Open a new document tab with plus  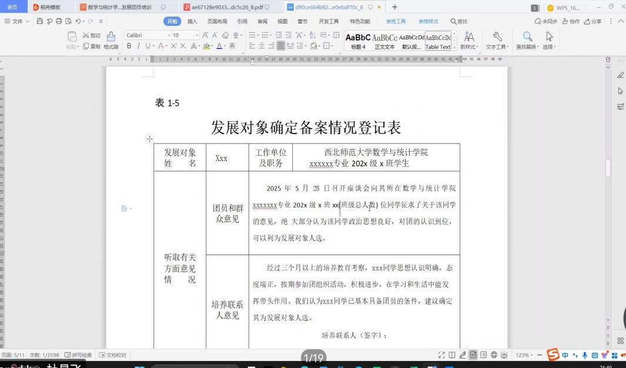click(x=395, y=7)
